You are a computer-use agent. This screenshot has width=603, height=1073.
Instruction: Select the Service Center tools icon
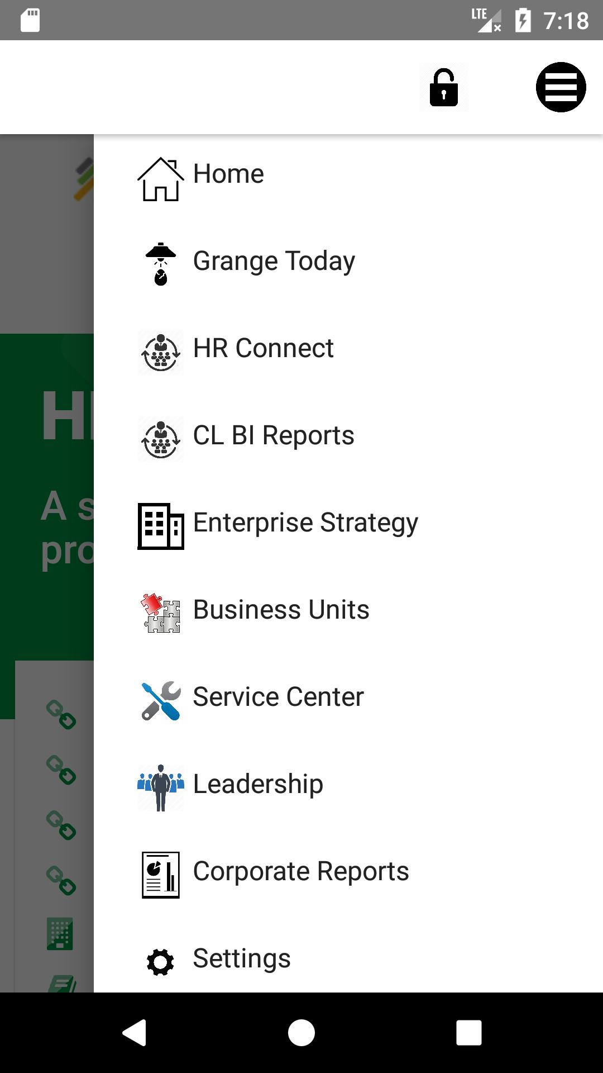pos(161,701)
